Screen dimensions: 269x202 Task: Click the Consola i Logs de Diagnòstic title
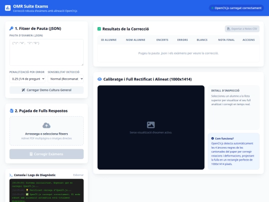[35, 175]
